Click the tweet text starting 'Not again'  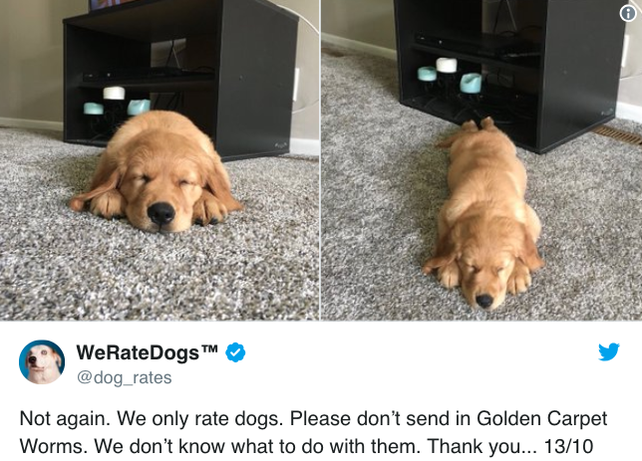click(313, 432)
